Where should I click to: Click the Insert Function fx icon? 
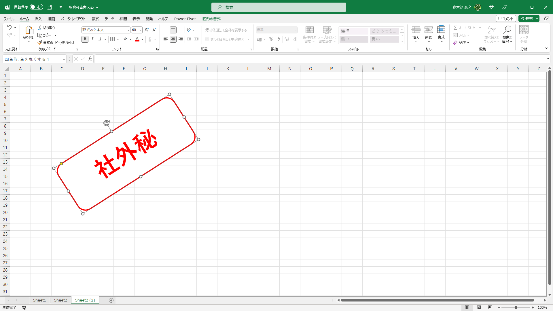tap(90, 59)
